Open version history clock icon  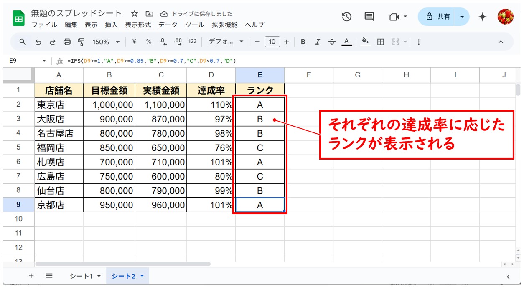coord(346,17)
